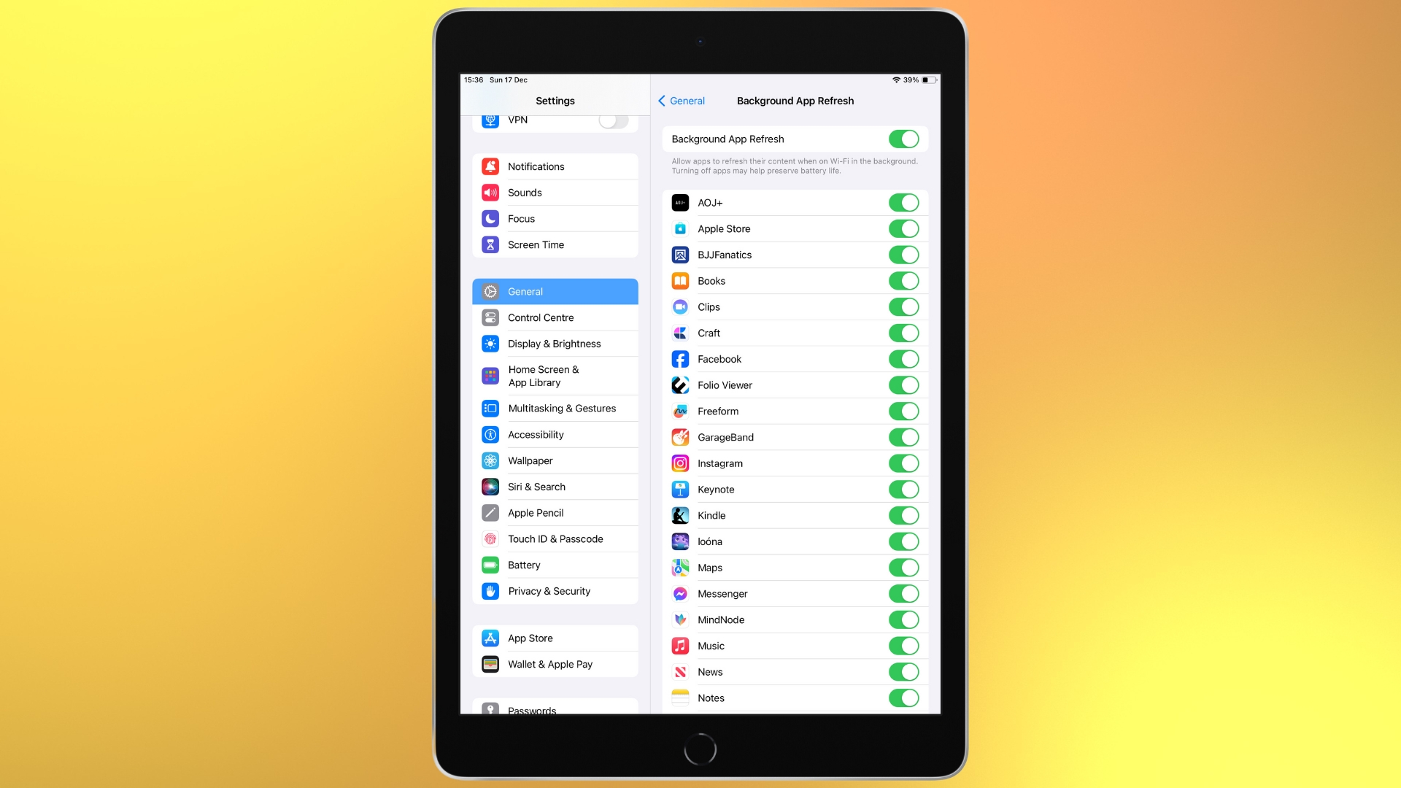Tap the Craft app icon
The width and height of the screenshot is (1401, 788).
(x=682, y=333)
